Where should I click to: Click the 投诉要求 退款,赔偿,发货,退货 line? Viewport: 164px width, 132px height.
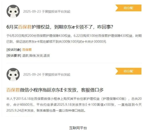point(28,55)
